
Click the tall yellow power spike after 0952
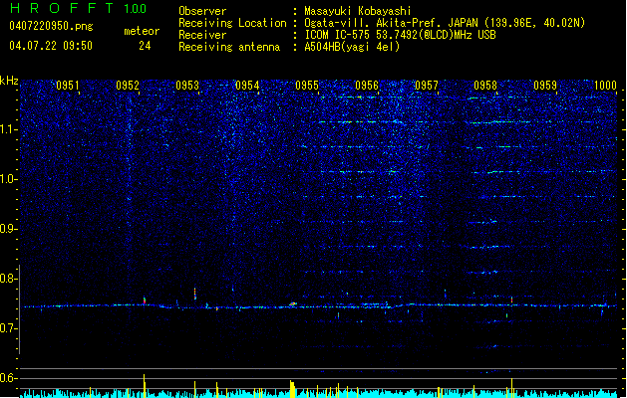point(145,386)
